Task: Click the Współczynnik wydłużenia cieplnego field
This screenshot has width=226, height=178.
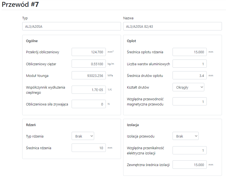Action: 89,90
